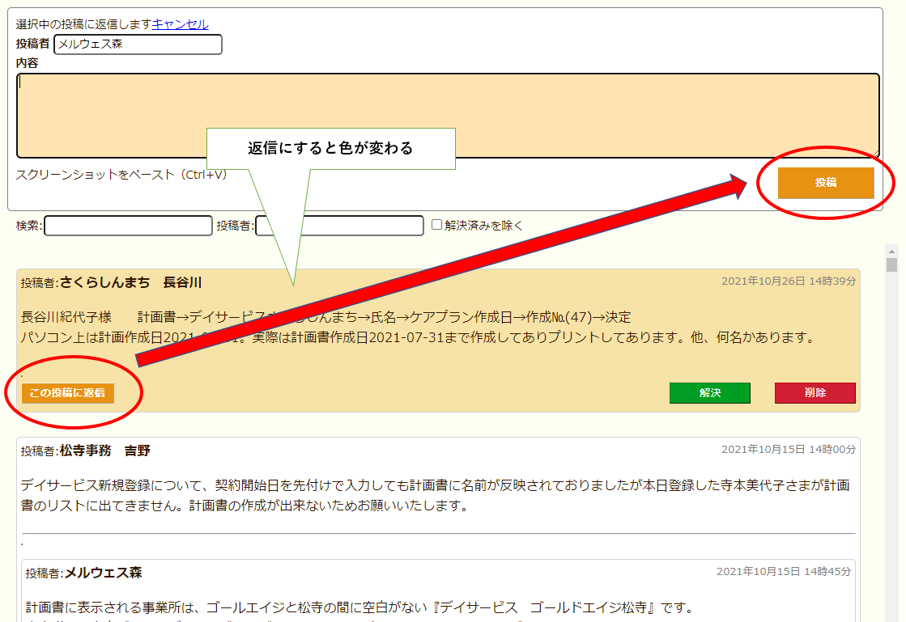906x622 pixels.
Task: Click the キャンセル link to cancel reply
Action: point(180,24)
